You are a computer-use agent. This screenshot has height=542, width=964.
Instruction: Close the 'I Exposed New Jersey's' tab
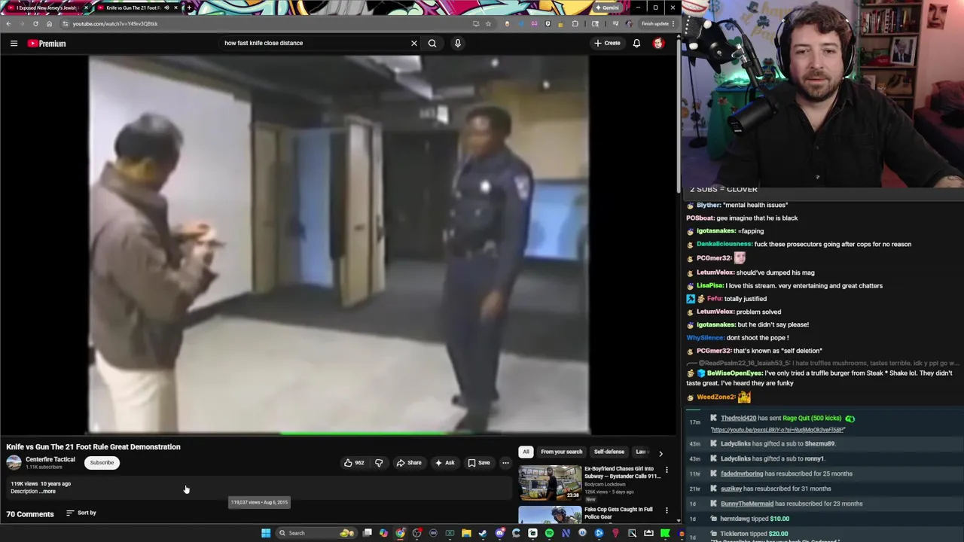tap(86, 8)
